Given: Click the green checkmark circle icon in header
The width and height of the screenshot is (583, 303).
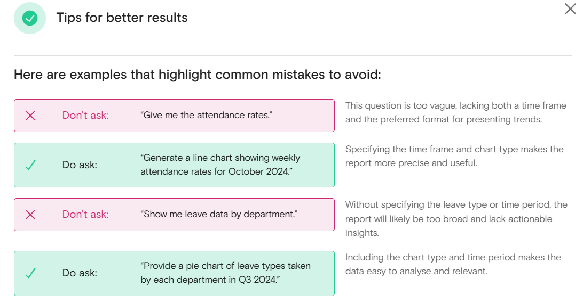Looking at the screenshot, I should click(x=30, y=18).
